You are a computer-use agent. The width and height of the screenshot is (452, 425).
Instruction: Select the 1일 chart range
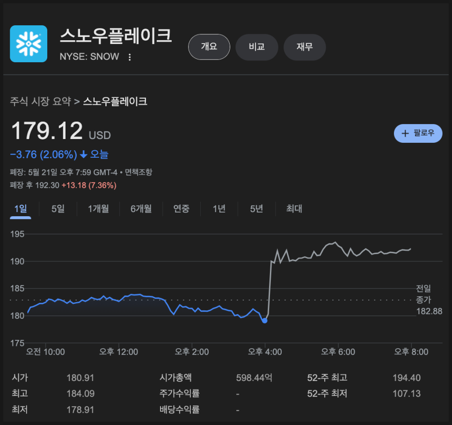pos(21,209)
